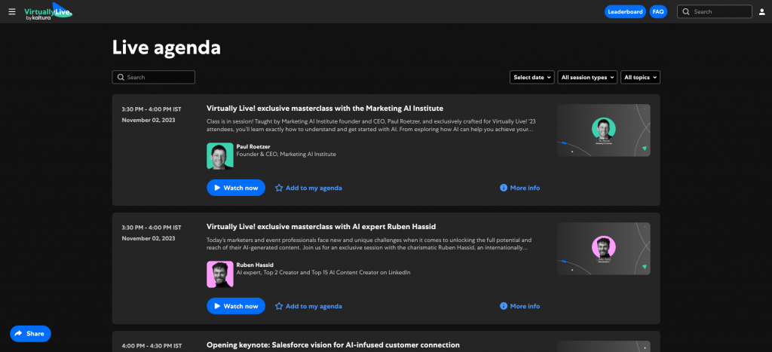772x352 pixels.
Task: Go to the FAQ page
Action: [x=658, y=11]
